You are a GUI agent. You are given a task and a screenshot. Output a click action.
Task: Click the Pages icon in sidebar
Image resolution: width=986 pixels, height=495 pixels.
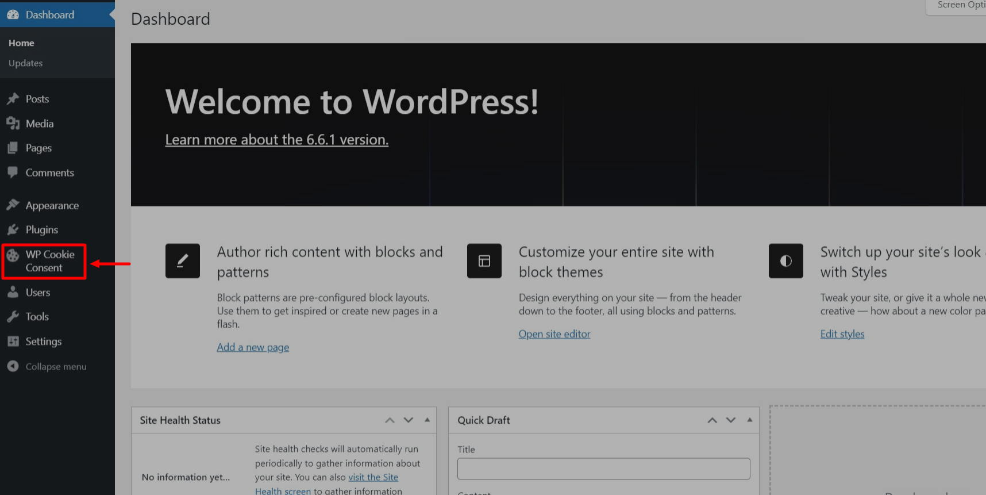pyautogui.click(x=13, y=148)
